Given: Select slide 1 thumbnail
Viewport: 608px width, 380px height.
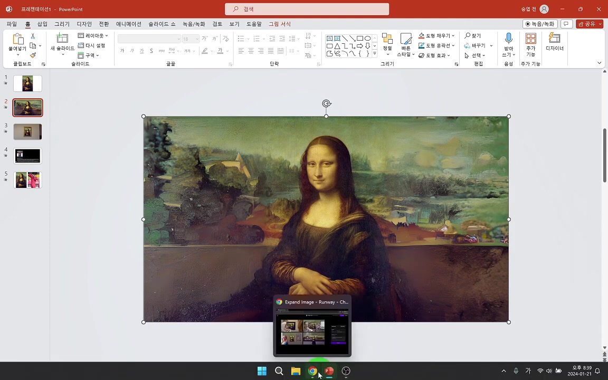Looking at the screenshot, I should 27,83.
